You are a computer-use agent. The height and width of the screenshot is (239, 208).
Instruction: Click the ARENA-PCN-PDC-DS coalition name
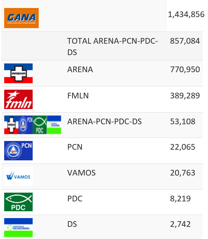(x=104, y=122)
